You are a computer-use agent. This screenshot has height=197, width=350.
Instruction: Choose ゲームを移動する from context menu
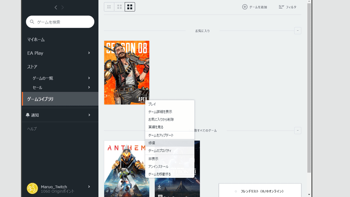170,174
